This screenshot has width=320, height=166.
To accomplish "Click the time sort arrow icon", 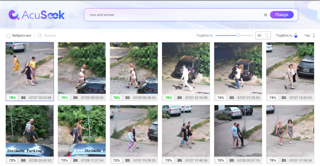I will [x=313, y=36].
